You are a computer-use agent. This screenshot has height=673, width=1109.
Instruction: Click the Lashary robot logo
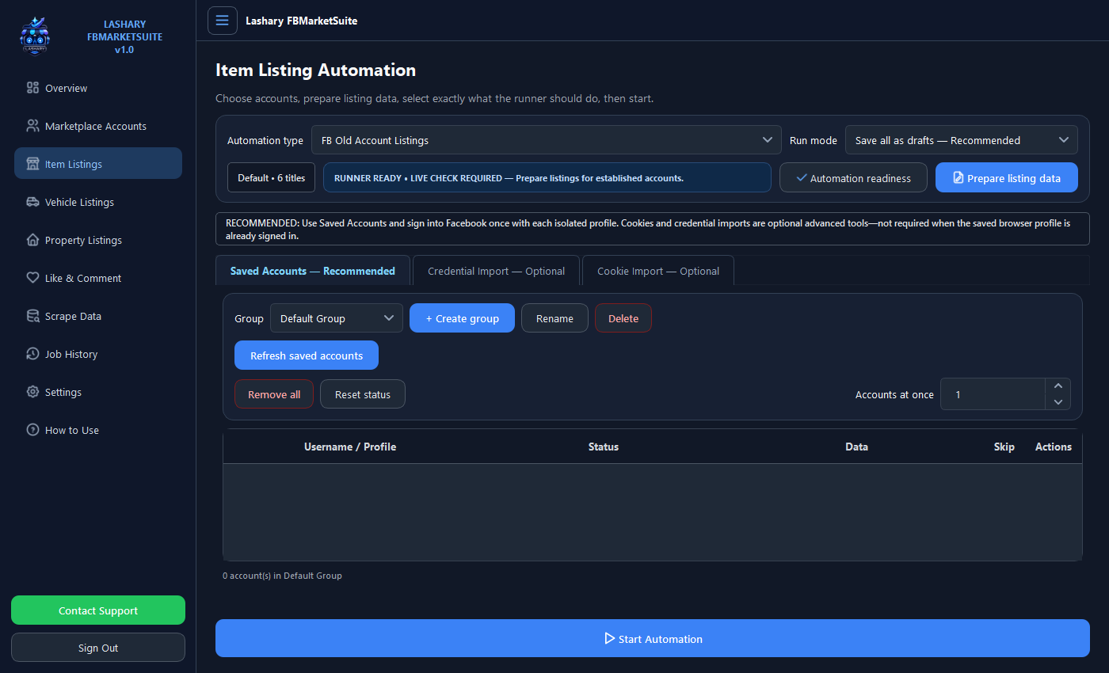[35, 36]
